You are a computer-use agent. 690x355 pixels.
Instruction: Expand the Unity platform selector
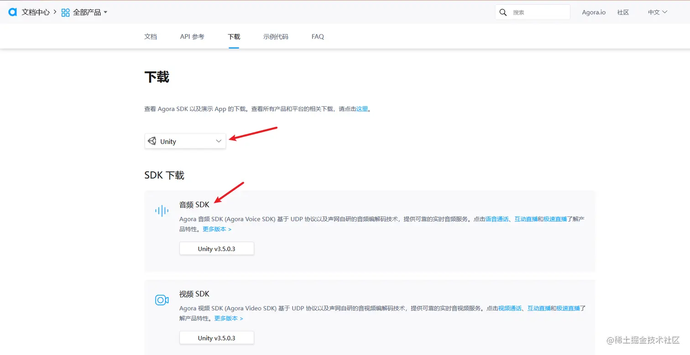[x=218, y=141]
